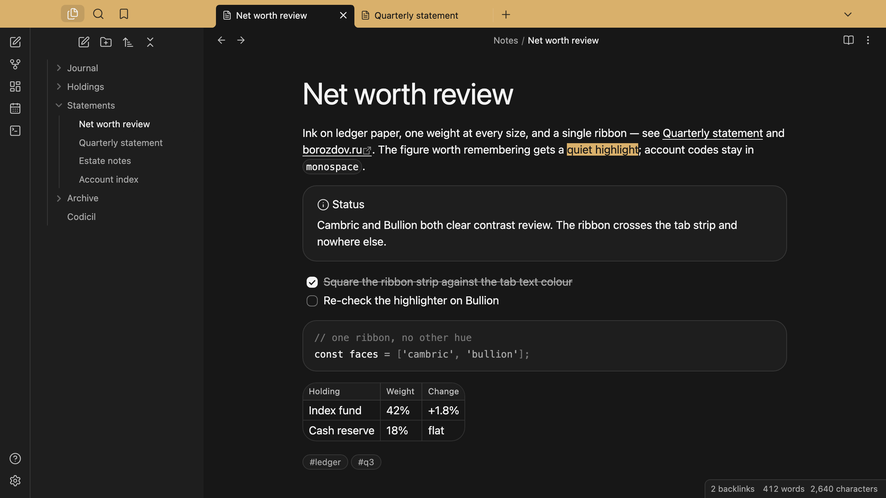This screenshot has width=886, height=498.
Task: Open the borozdov.ru external link
Action: (337, 150)
